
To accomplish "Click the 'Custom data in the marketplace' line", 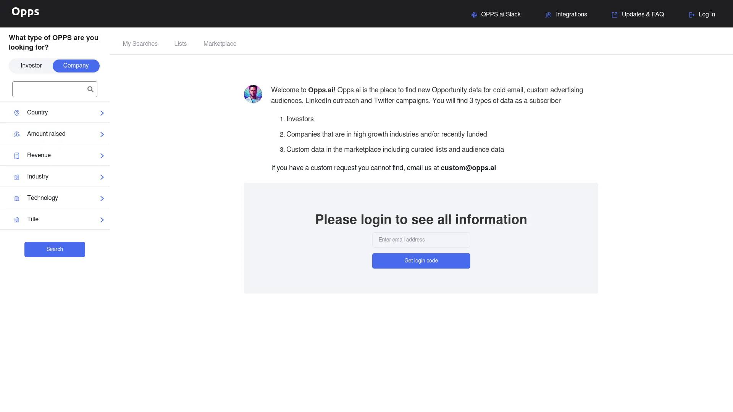I will (x=395, y=150).
